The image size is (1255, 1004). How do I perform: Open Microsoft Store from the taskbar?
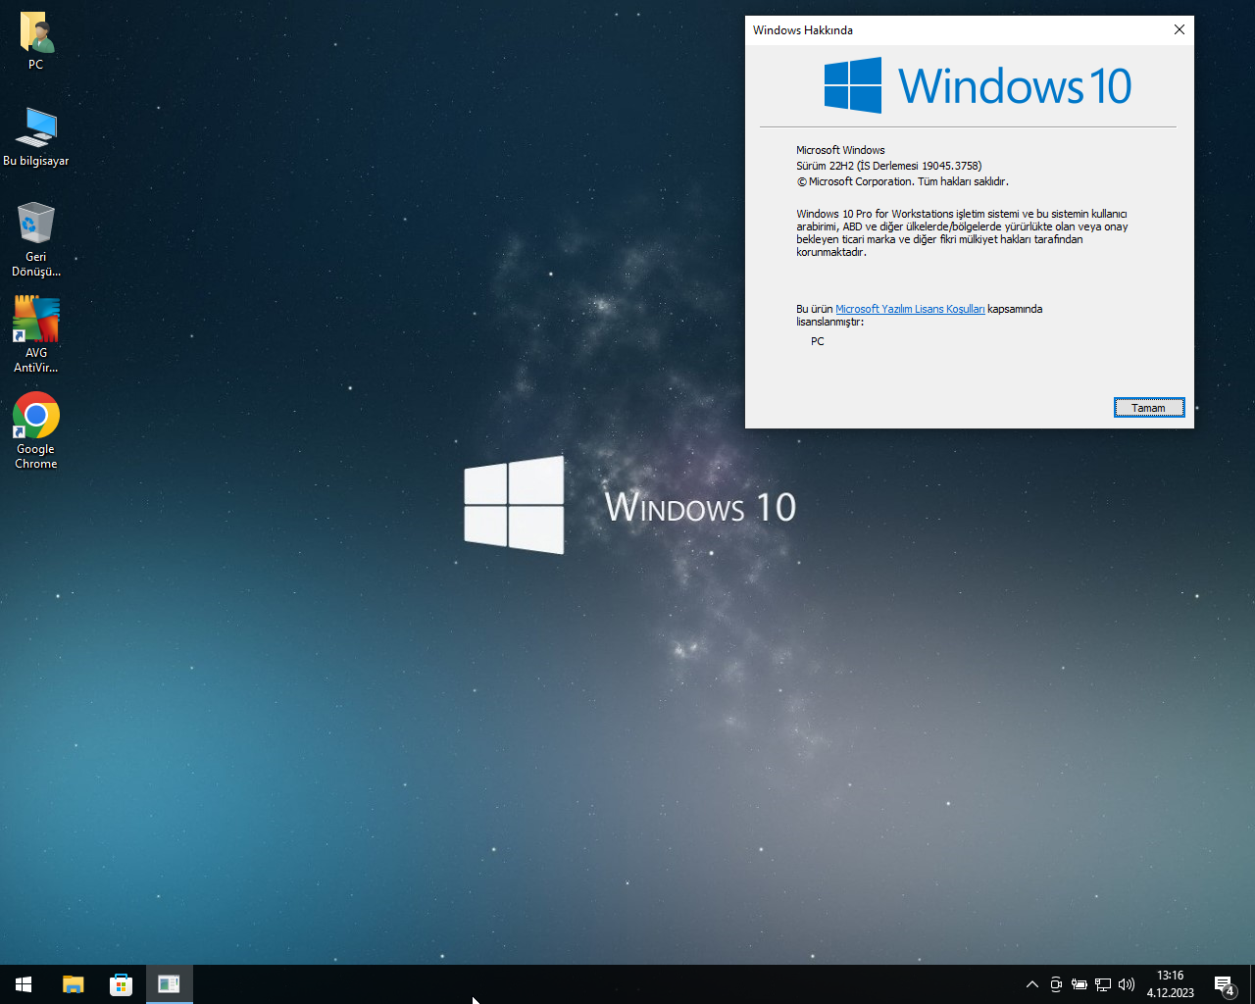pos(121,984)
